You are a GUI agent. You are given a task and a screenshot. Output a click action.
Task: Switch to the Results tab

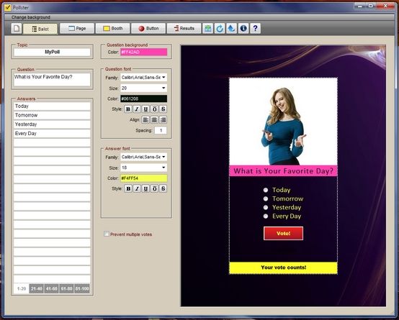coord(184,28)
